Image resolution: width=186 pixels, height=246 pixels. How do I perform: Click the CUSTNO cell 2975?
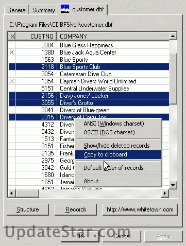[x=36, y=161]
